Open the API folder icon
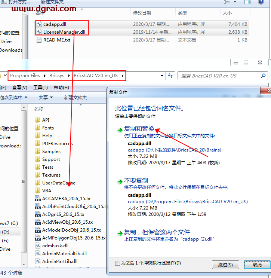The width and height of the screenshot is (271, 278). 37,120
